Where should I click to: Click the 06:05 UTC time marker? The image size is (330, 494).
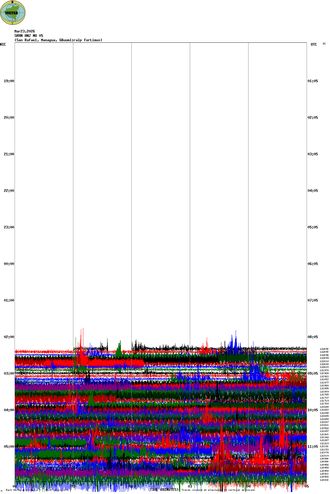tap(313, 264)
